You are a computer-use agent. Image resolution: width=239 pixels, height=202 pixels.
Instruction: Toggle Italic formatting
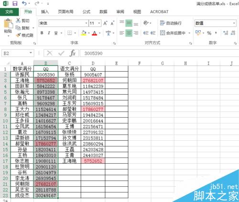pos(49,33)
